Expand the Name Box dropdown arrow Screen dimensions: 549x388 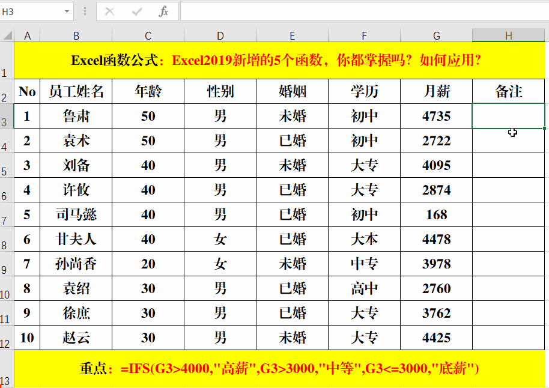[67, 11]
